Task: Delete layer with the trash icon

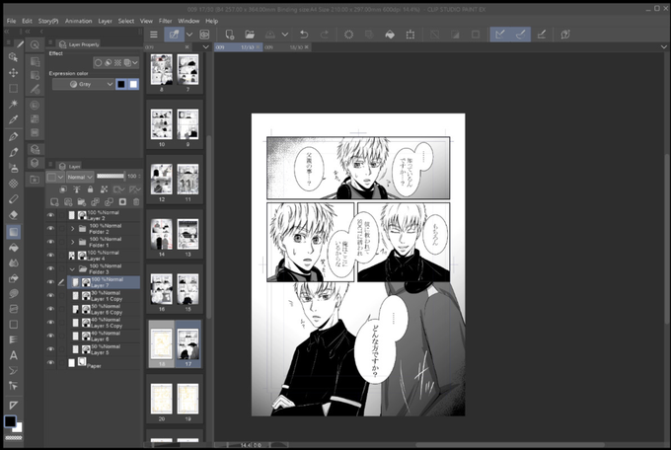Action: 136,201
